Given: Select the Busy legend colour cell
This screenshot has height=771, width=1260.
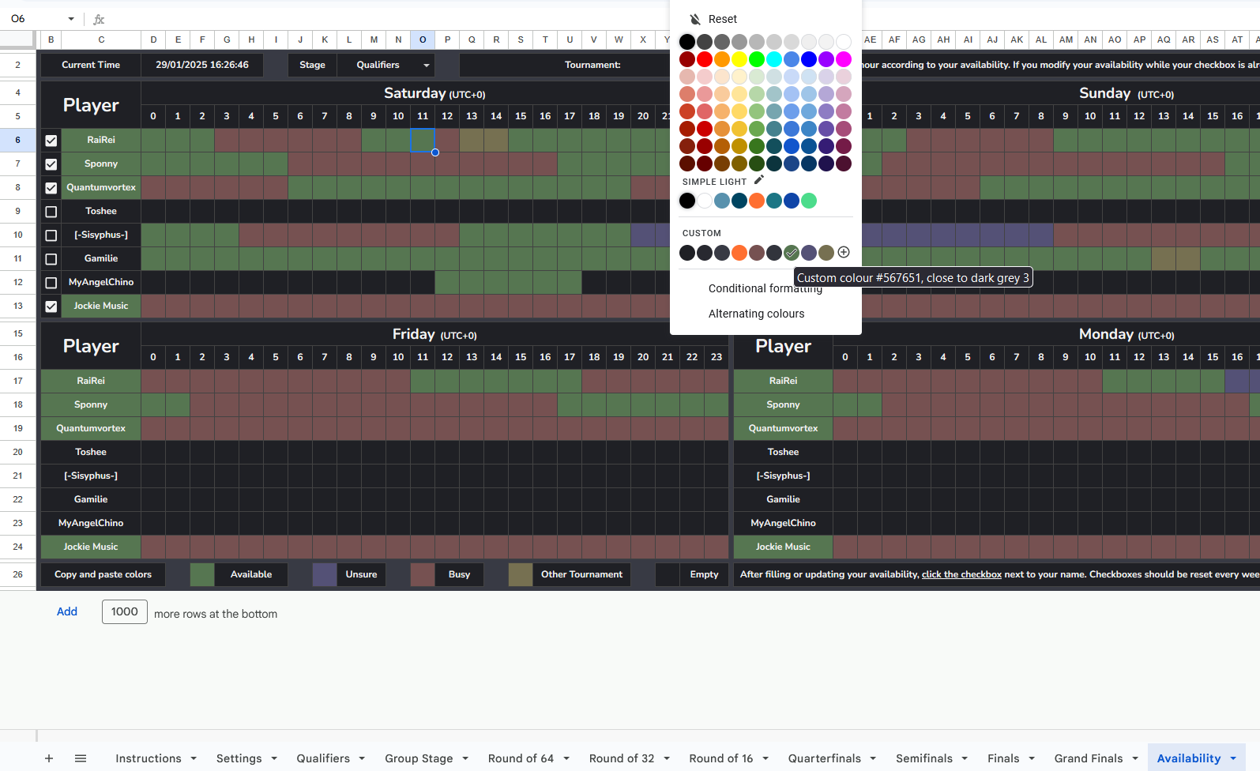Looking at the screenshot, I should (x=423, y=574).
